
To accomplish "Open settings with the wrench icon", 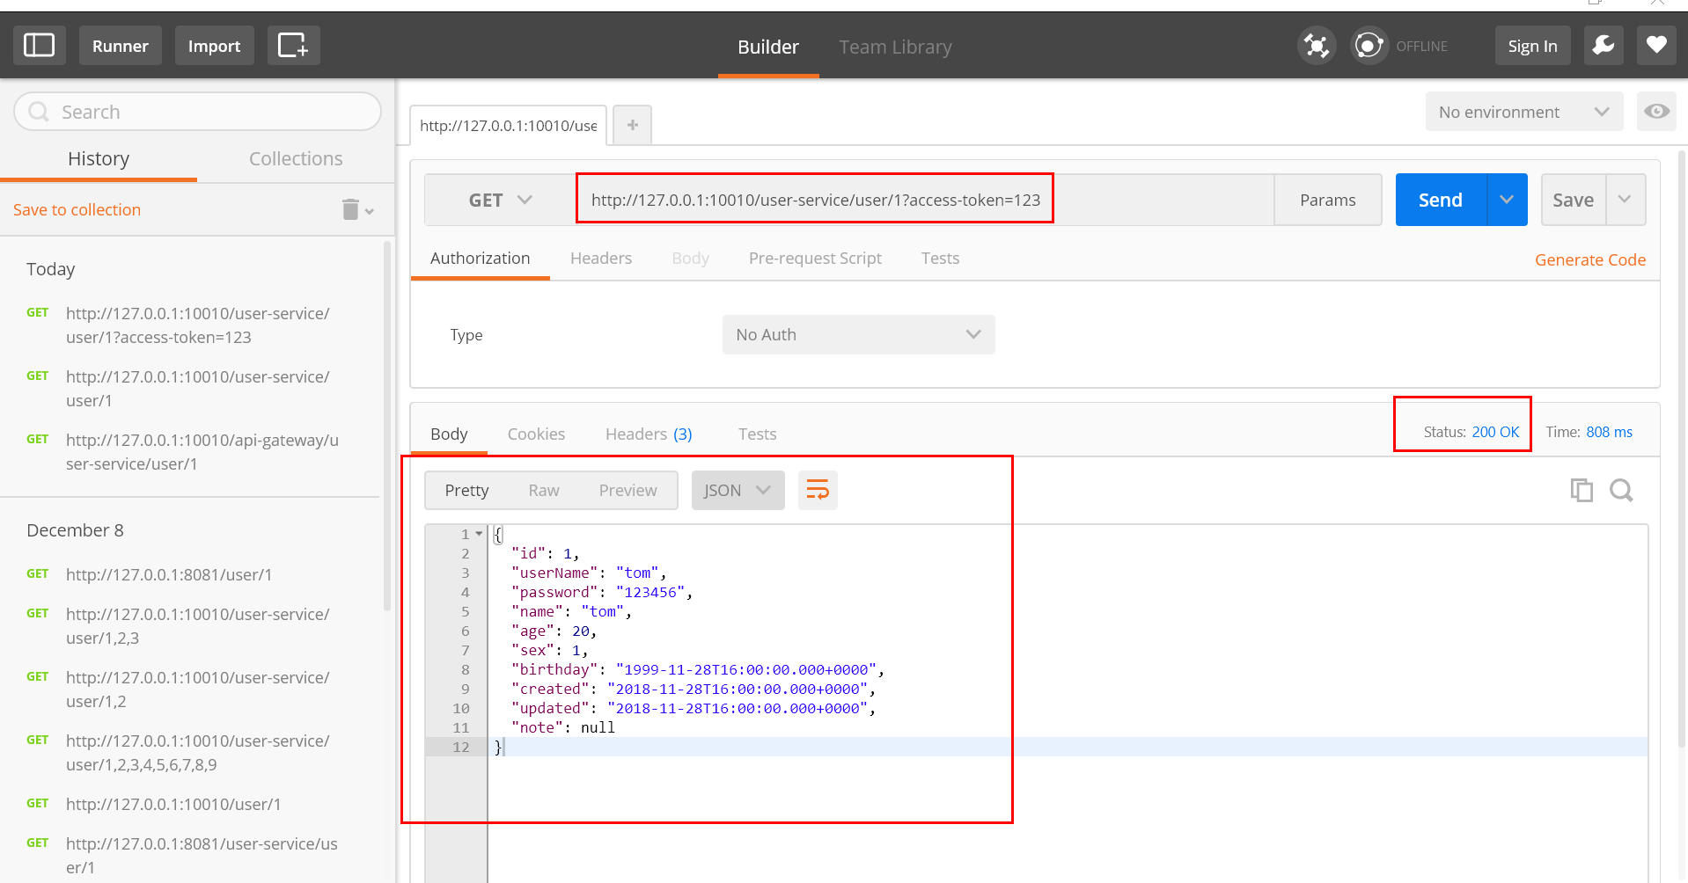I will 1604,46.
